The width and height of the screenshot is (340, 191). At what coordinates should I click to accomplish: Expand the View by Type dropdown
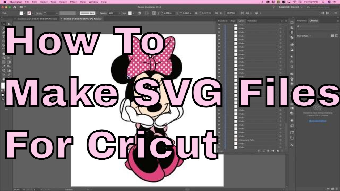(x=304, y=36)
